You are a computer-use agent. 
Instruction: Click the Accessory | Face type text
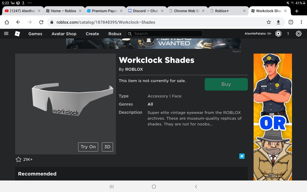[165, 96]
